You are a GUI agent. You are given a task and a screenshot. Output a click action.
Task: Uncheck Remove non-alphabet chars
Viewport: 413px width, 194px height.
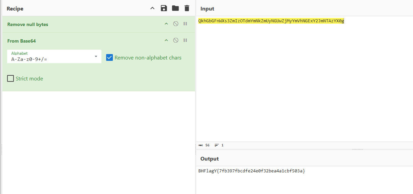[110, 57]
